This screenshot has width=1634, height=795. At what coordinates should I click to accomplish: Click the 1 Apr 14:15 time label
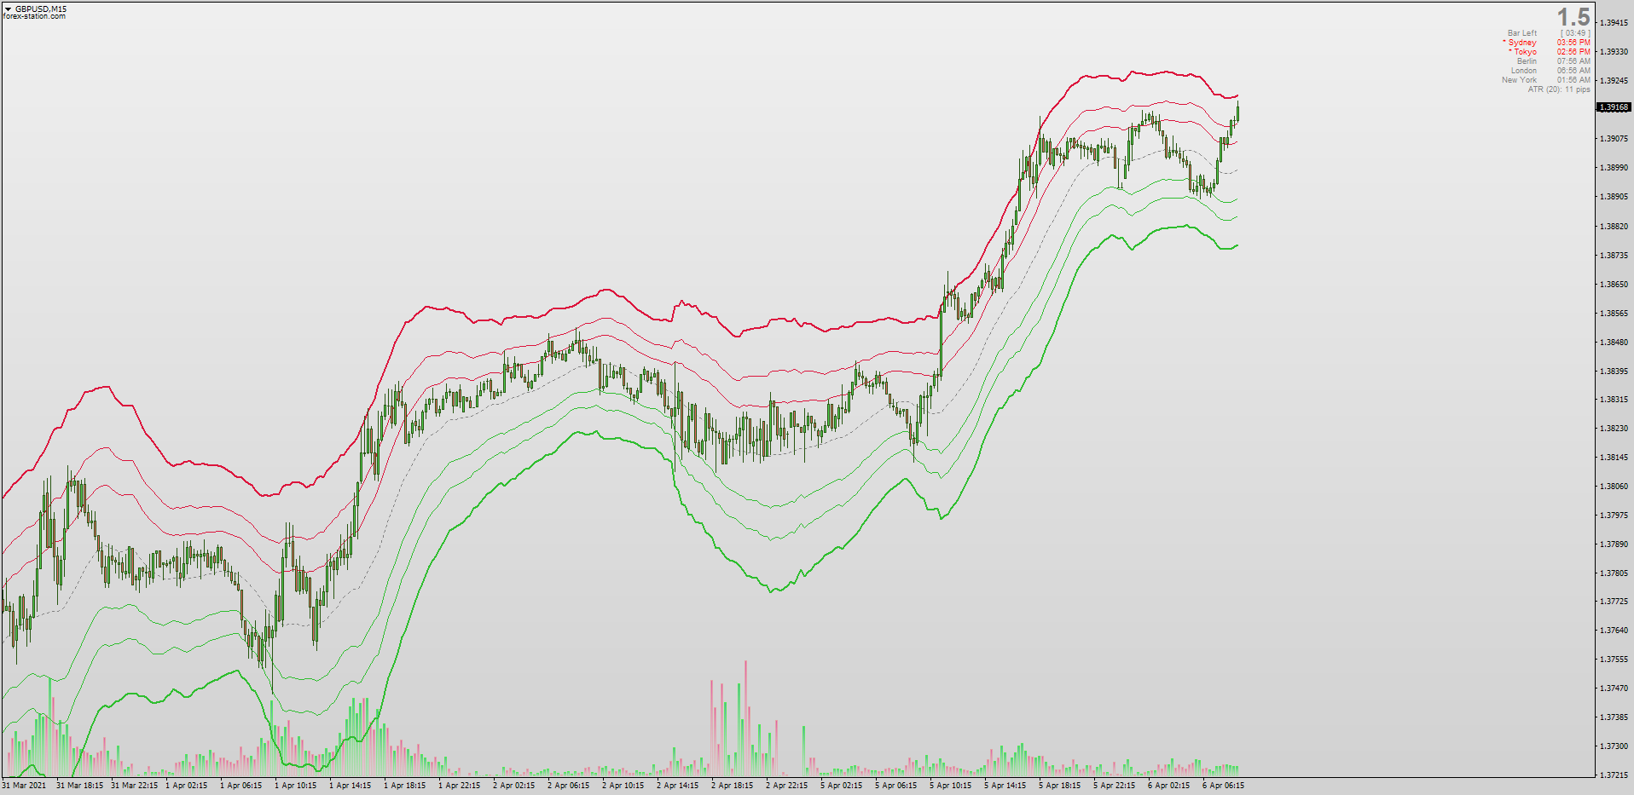point(351,786)
